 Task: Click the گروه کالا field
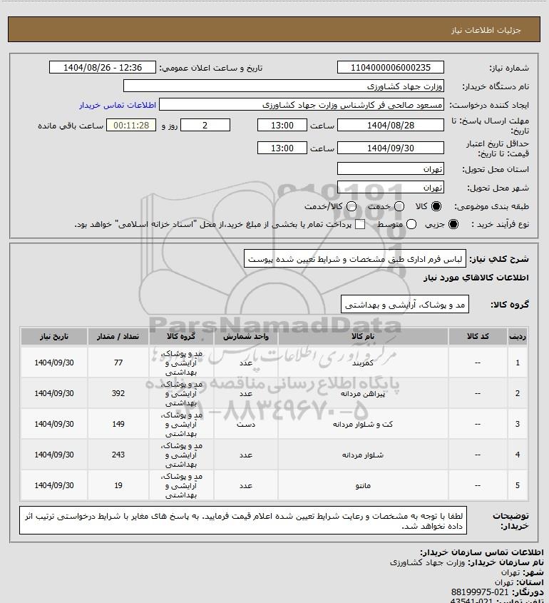pos(405,305)
